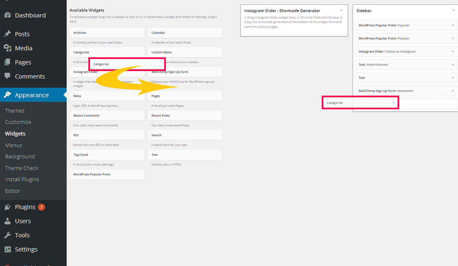The height and width of the screenshot is (266, 458).
Task: Expand the second WordPress Popular Posts sidebar widget
Action: (453, 39)
